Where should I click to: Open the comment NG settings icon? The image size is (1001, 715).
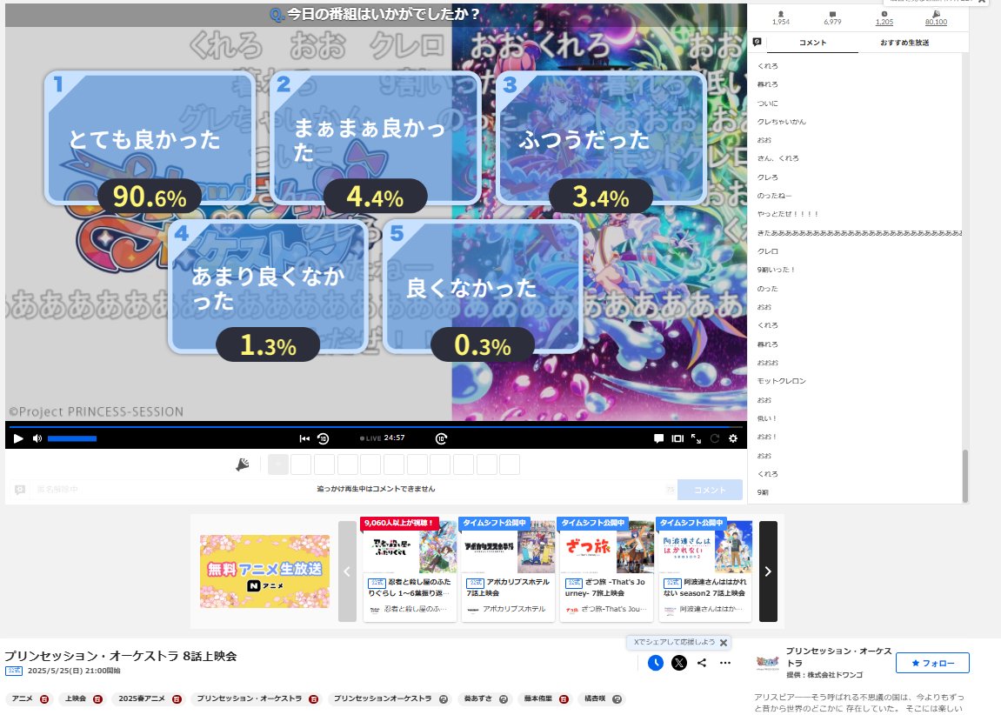[757, 42]
